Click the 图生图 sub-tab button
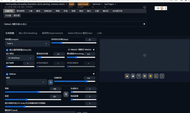The height and width of the screenshot is (113, 190). (x=17, y=15)
